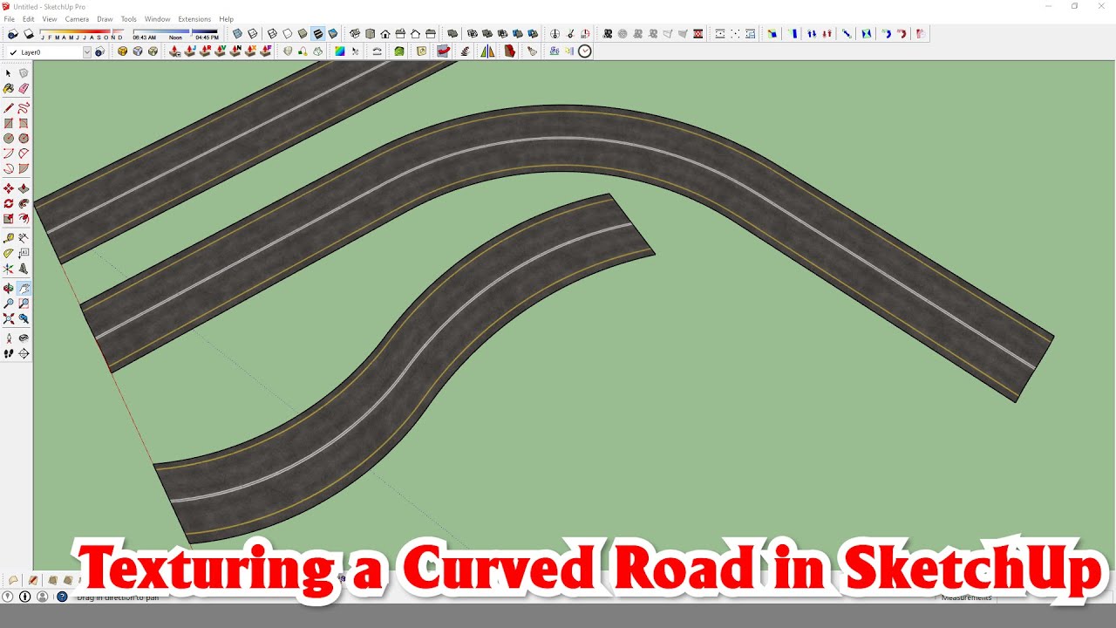This screenshot has height=628, width=1116.
Task: Choose the Pie arc tool
Action: [24, 168]
